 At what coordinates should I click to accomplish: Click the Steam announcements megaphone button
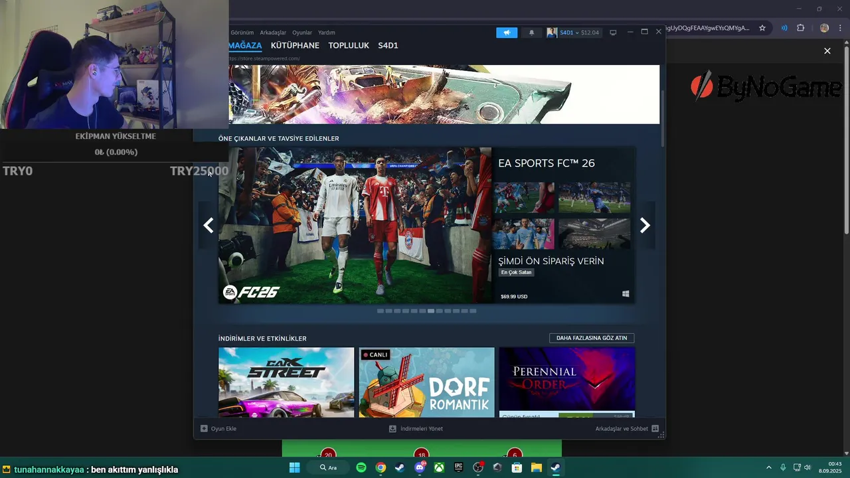(507, 33)
